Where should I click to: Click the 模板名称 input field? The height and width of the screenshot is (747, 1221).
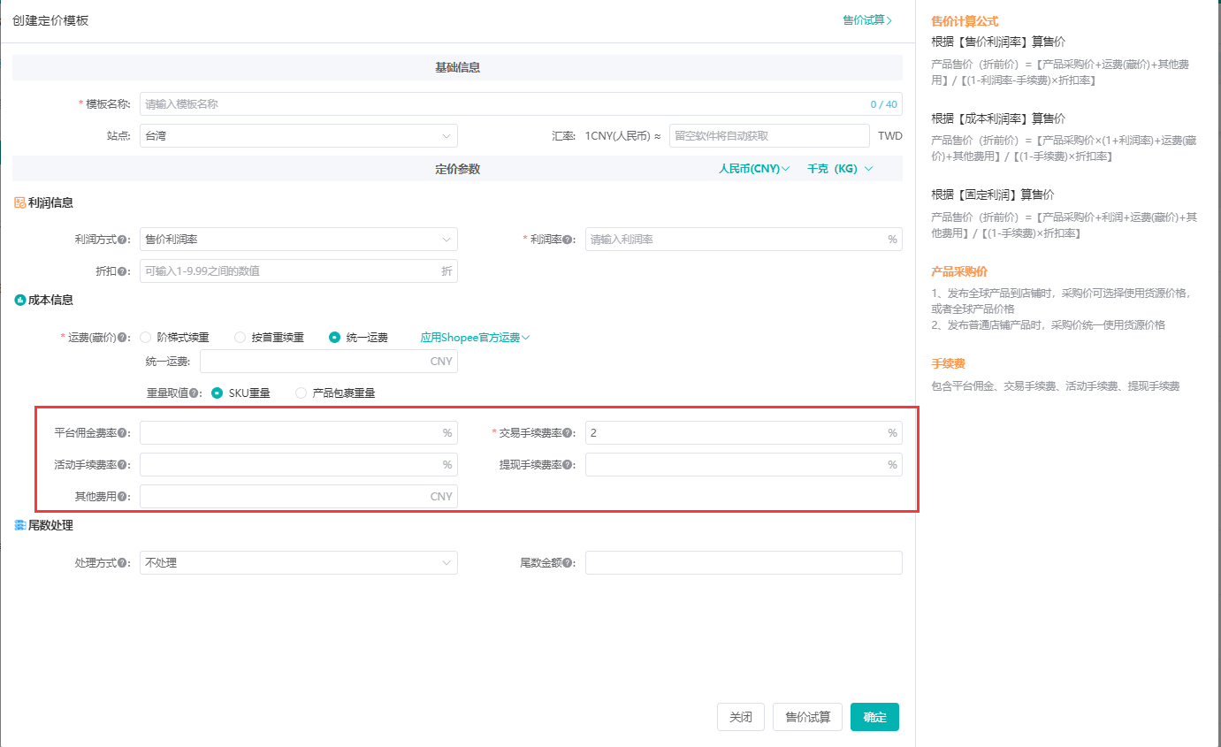click(504, 104)
